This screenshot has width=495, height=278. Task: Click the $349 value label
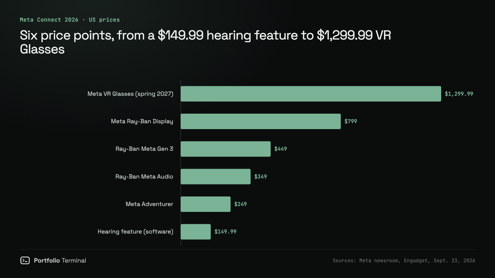click(x=260, y=177)
